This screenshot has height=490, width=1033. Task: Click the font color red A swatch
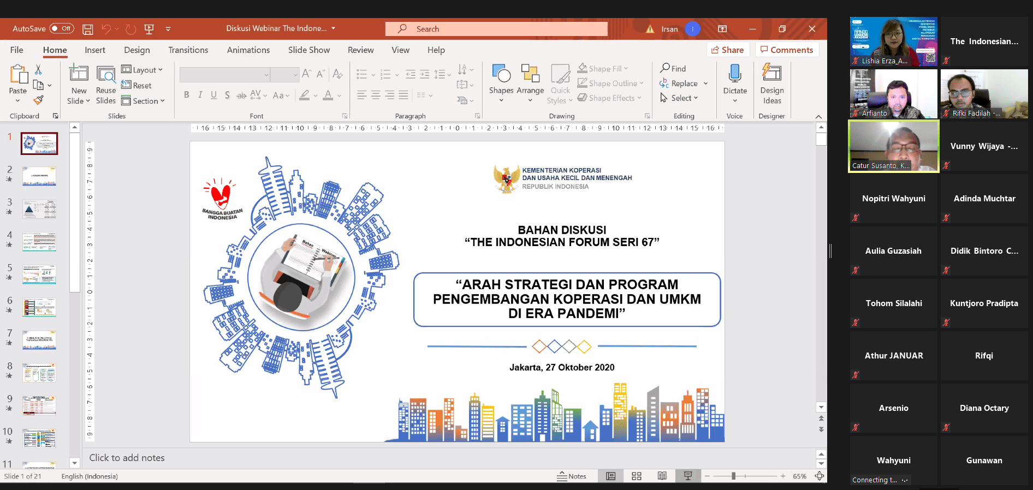(328, 95)
